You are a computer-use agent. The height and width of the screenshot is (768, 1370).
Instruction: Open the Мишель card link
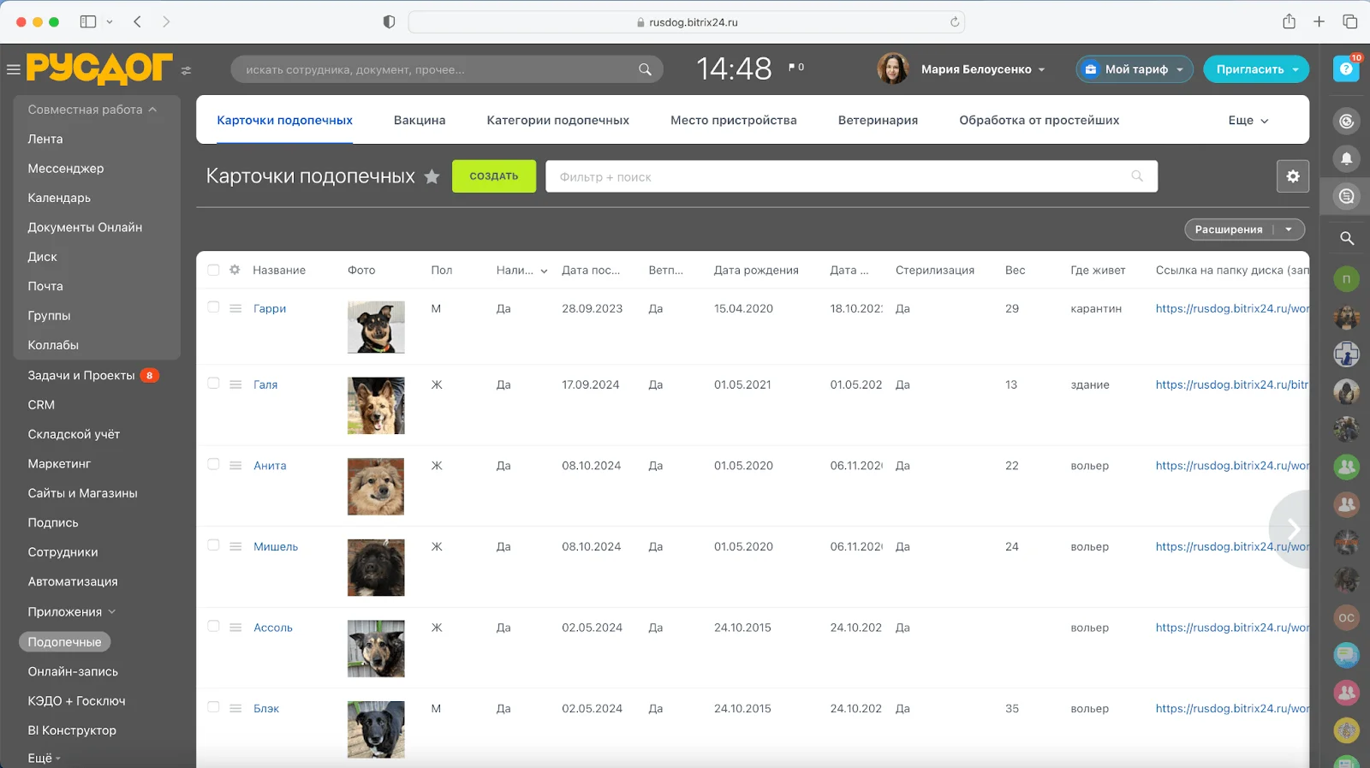click(276, 546)
